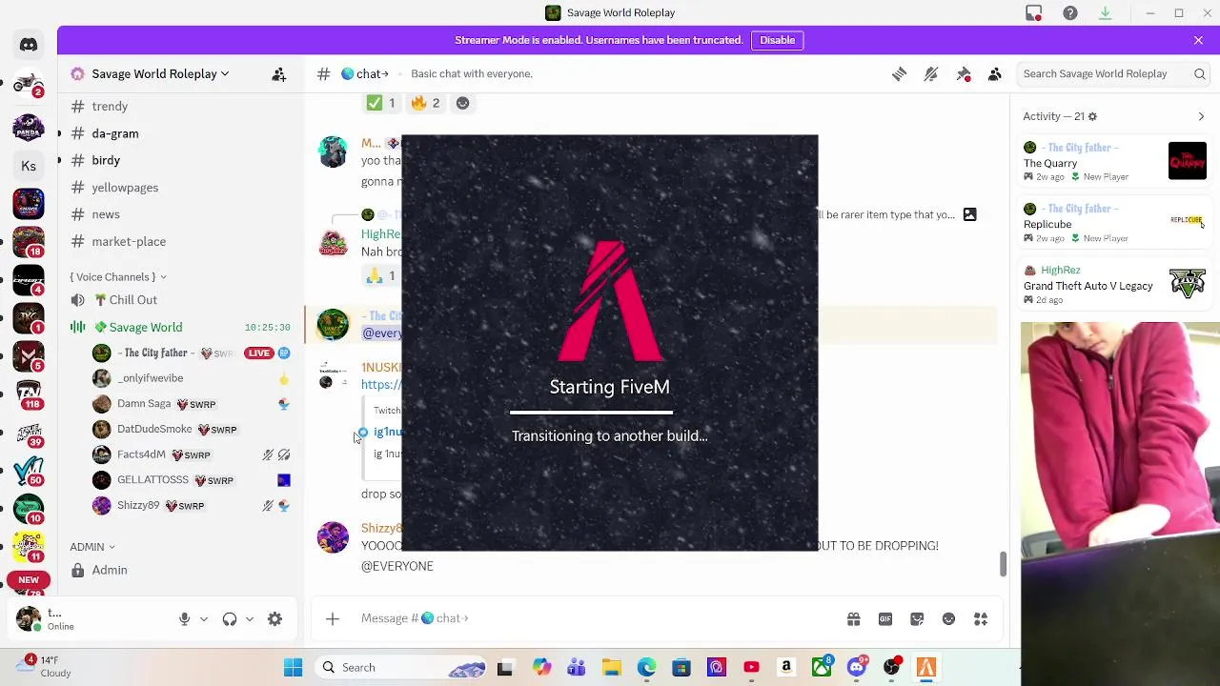Viewport: 1220px width, 686px height.
Task: Open Windows Start menu
Action: (293, 668)
